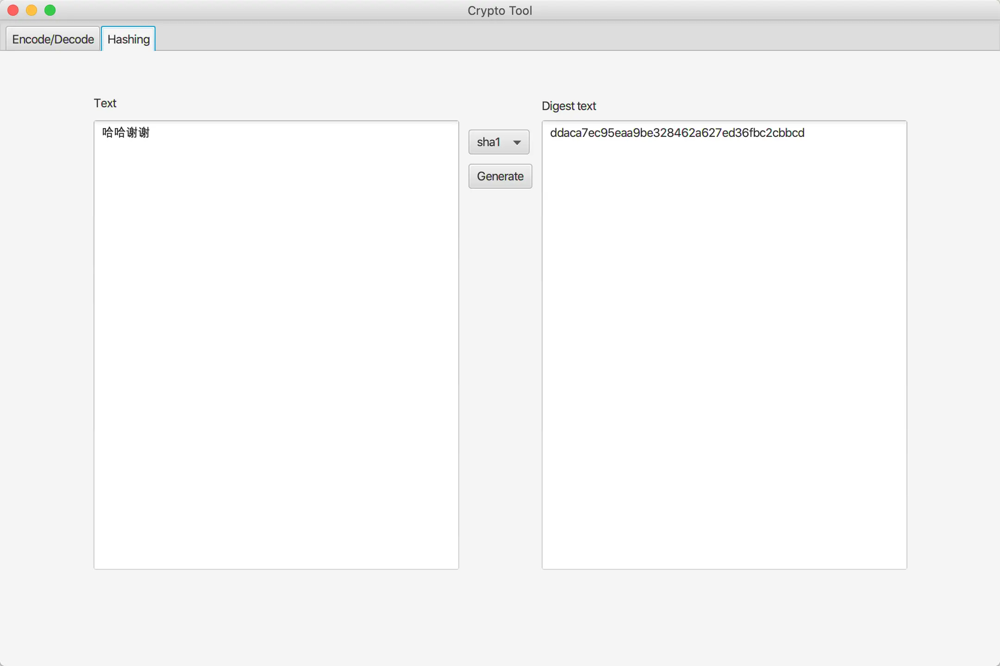1000x666 pixels.
Task: Click the dropdown arrow next to sha1
Action: click(x=517, y=142)
